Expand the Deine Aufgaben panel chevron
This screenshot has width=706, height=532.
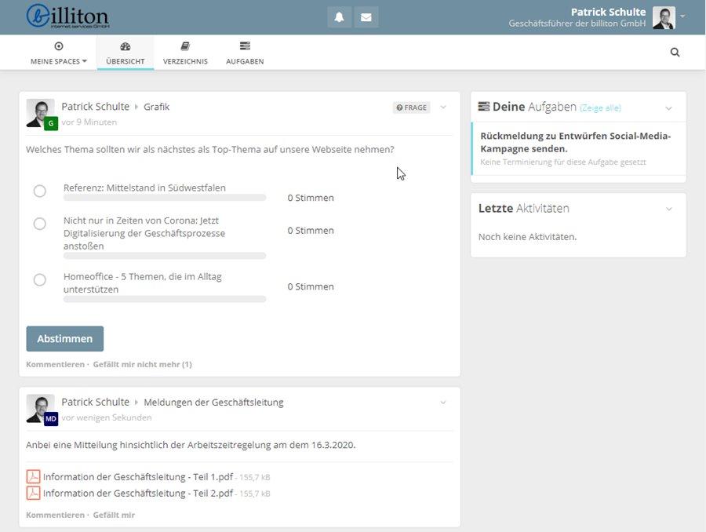click(668, 107)
